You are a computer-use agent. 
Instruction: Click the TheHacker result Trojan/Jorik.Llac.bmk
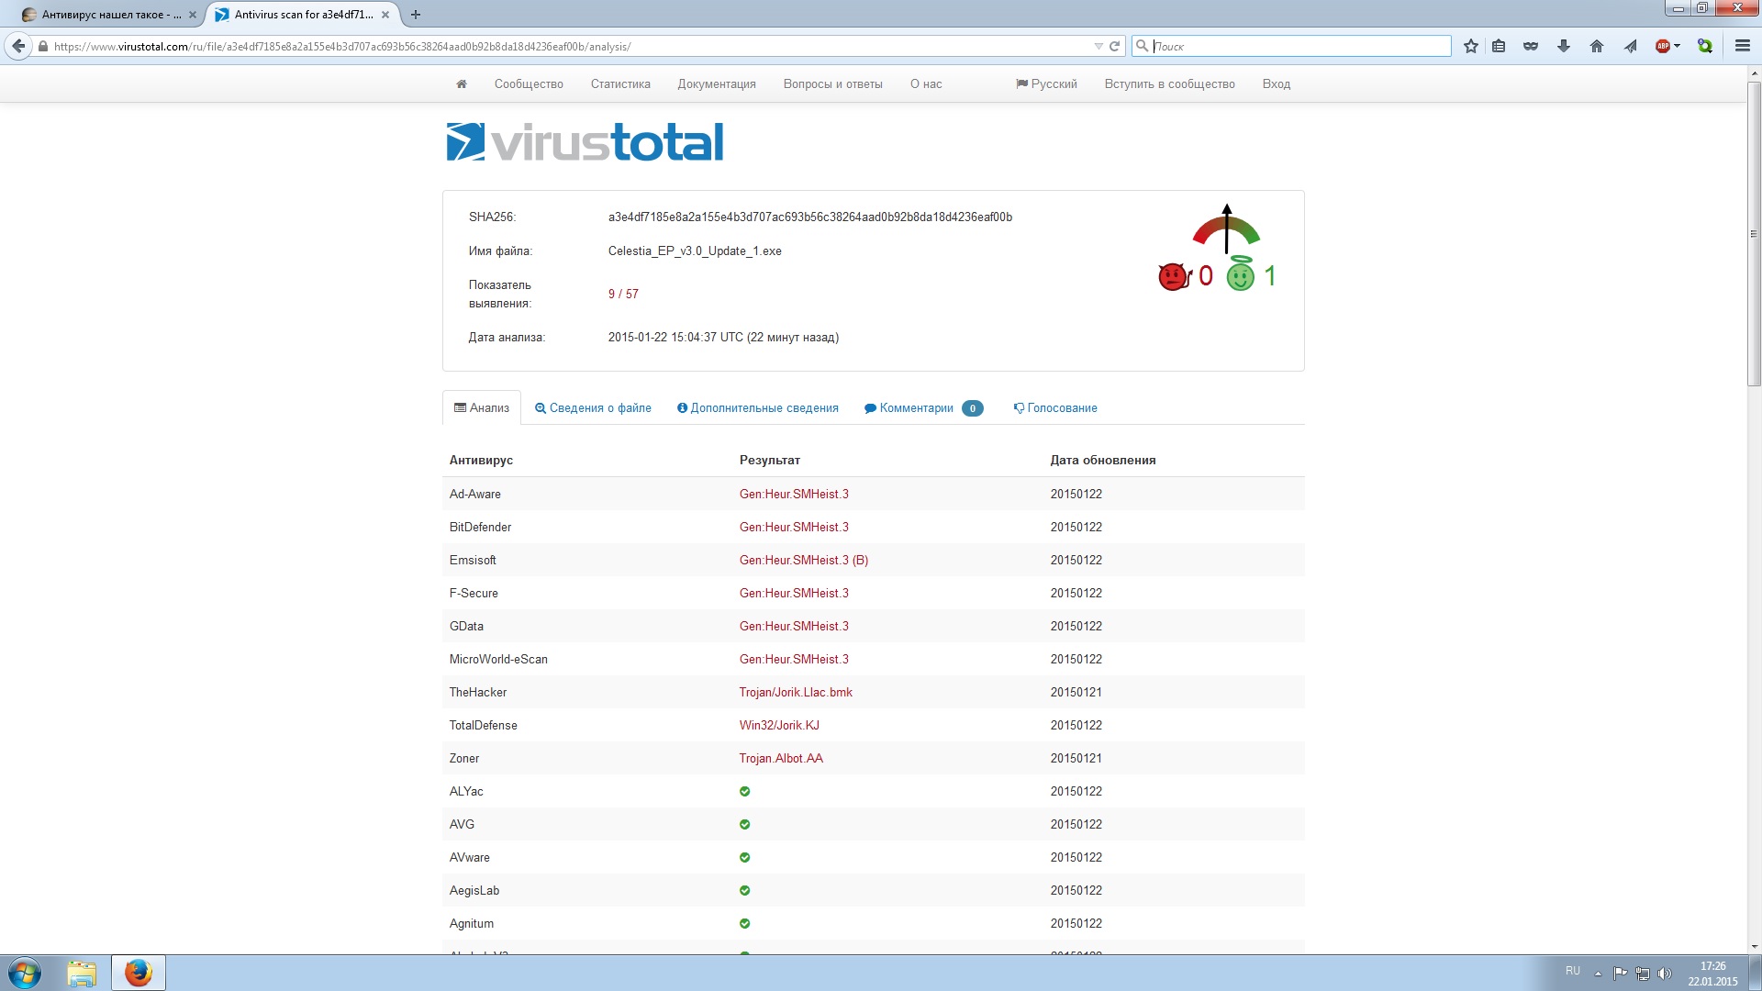coord(796,692)
